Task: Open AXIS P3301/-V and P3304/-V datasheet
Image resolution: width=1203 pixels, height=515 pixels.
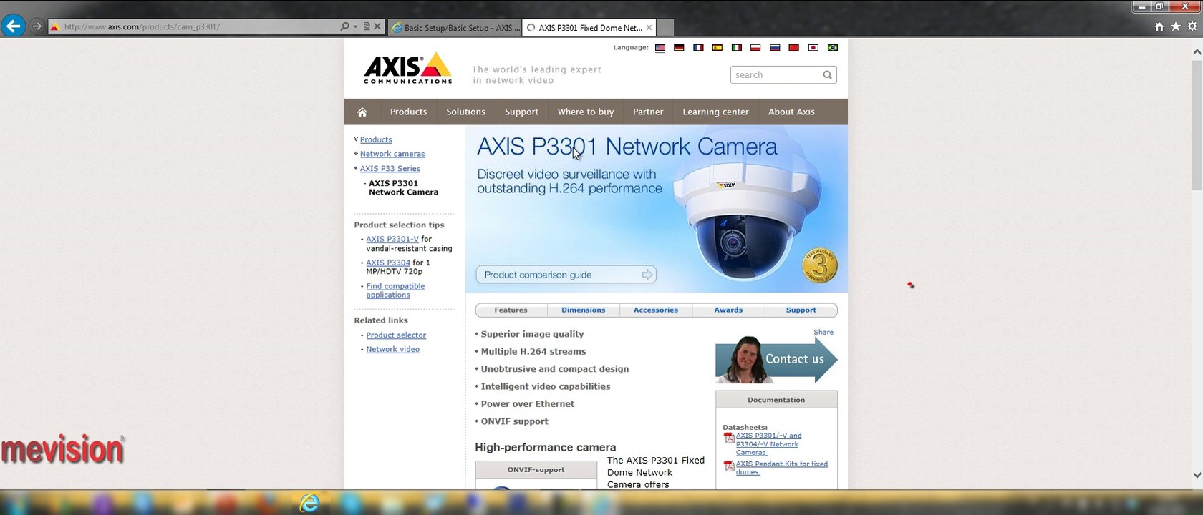Action: point(768,444)
